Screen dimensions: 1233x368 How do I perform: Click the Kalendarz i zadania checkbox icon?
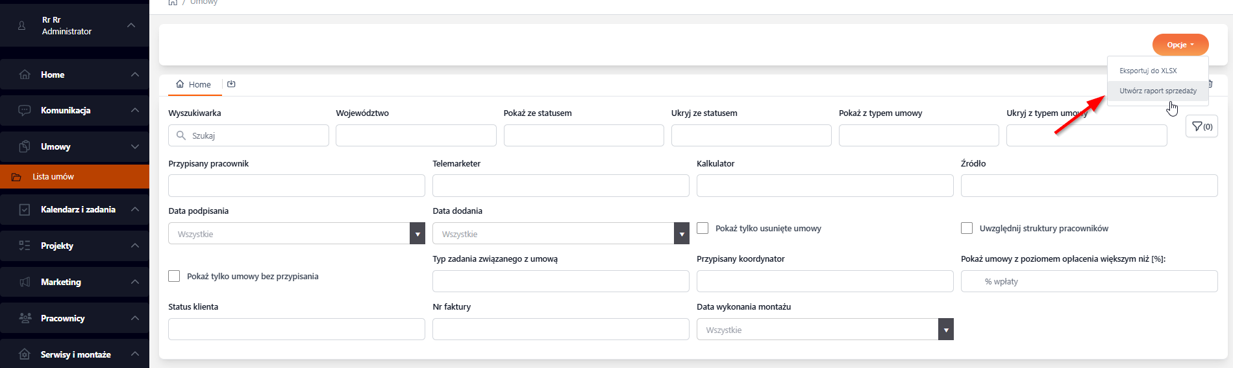pyautogui.click(x=25, y=209)
